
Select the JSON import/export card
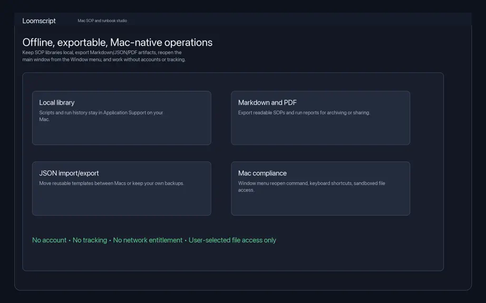(x=121, y=189)
